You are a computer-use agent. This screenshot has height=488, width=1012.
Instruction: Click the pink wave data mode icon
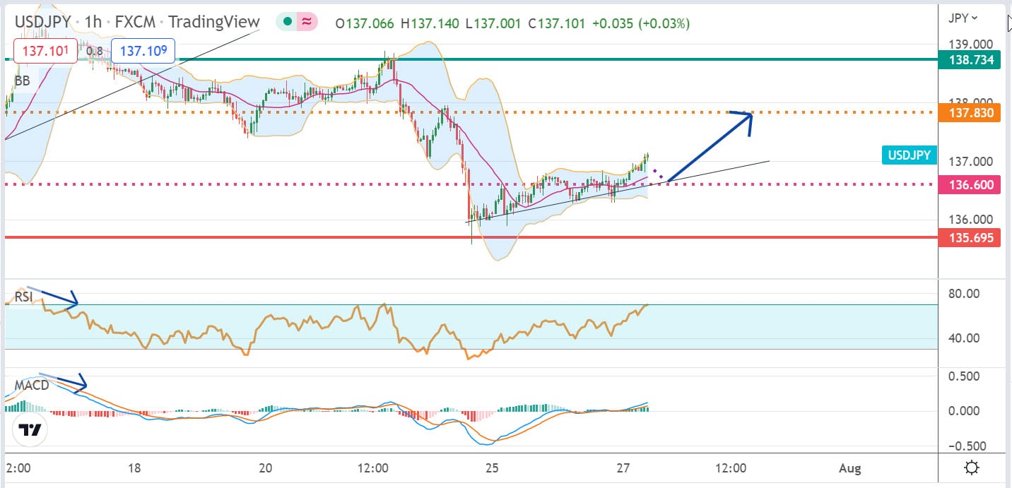pos(307,23)
